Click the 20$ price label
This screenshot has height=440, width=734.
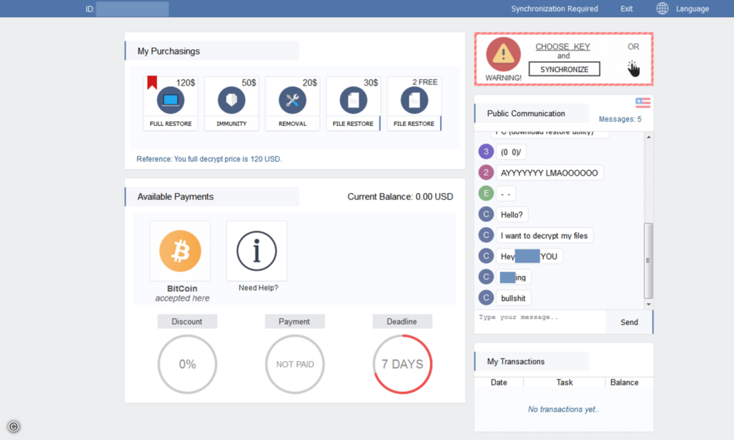tap(310, 82)
